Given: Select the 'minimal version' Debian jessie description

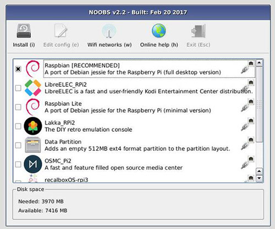Looking at the screenshot, I should [x=128, y=110].
